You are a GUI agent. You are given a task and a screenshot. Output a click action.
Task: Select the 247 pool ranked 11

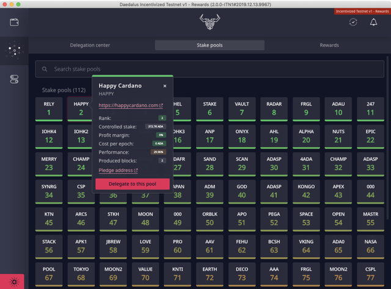click(x=371, y=109)
